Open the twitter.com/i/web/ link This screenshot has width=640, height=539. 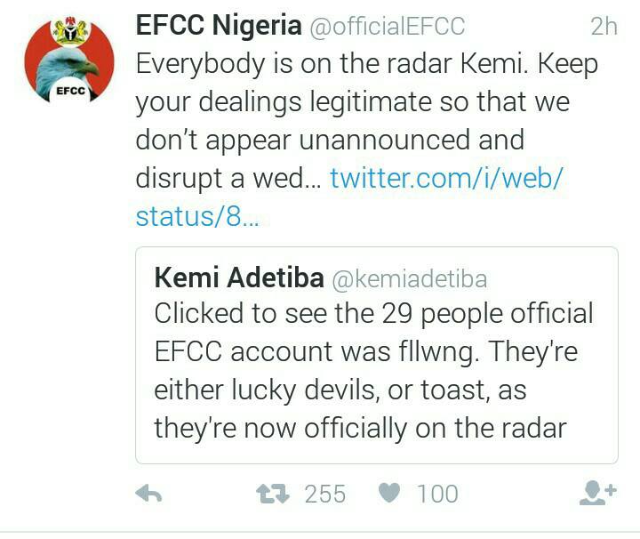point(447,179)
